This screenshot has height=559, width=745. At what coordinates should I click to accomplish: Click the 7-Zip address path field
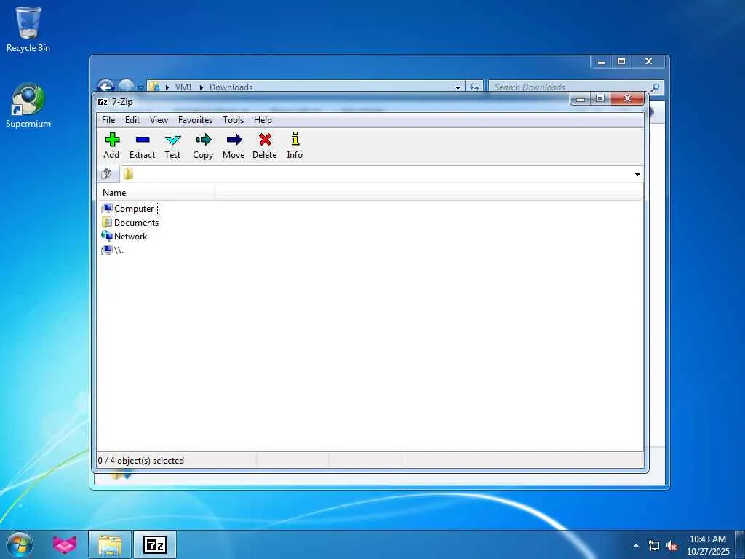pyautogui.click(x=378, y=174)
